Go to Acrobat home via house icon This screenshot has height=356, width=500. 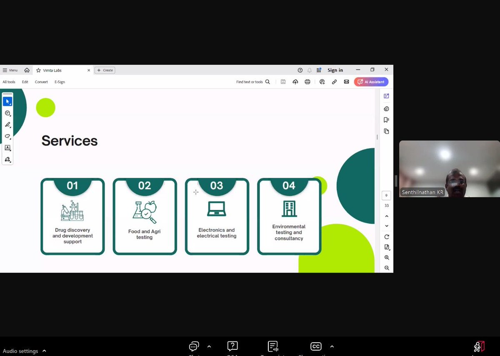[x=27, y=70]
